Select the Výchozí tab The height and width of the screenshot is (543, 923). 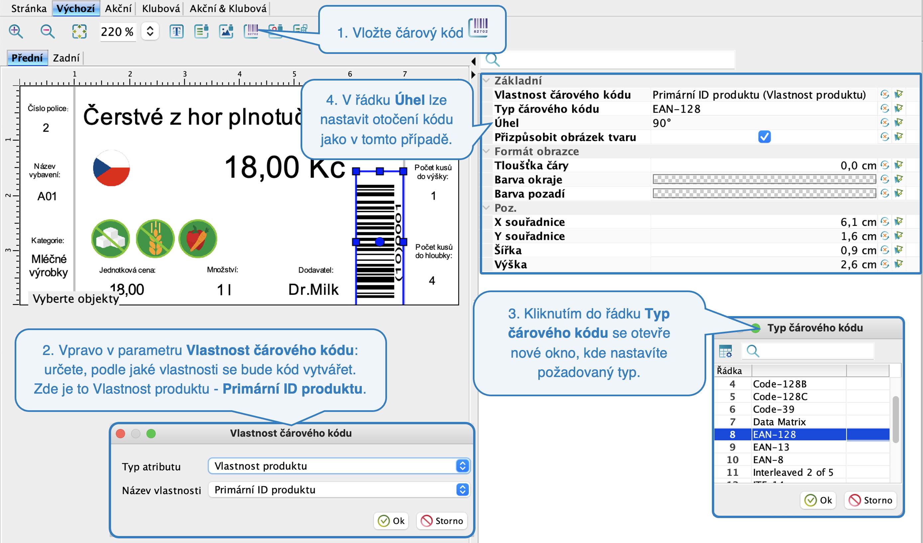tap(76, 8)
